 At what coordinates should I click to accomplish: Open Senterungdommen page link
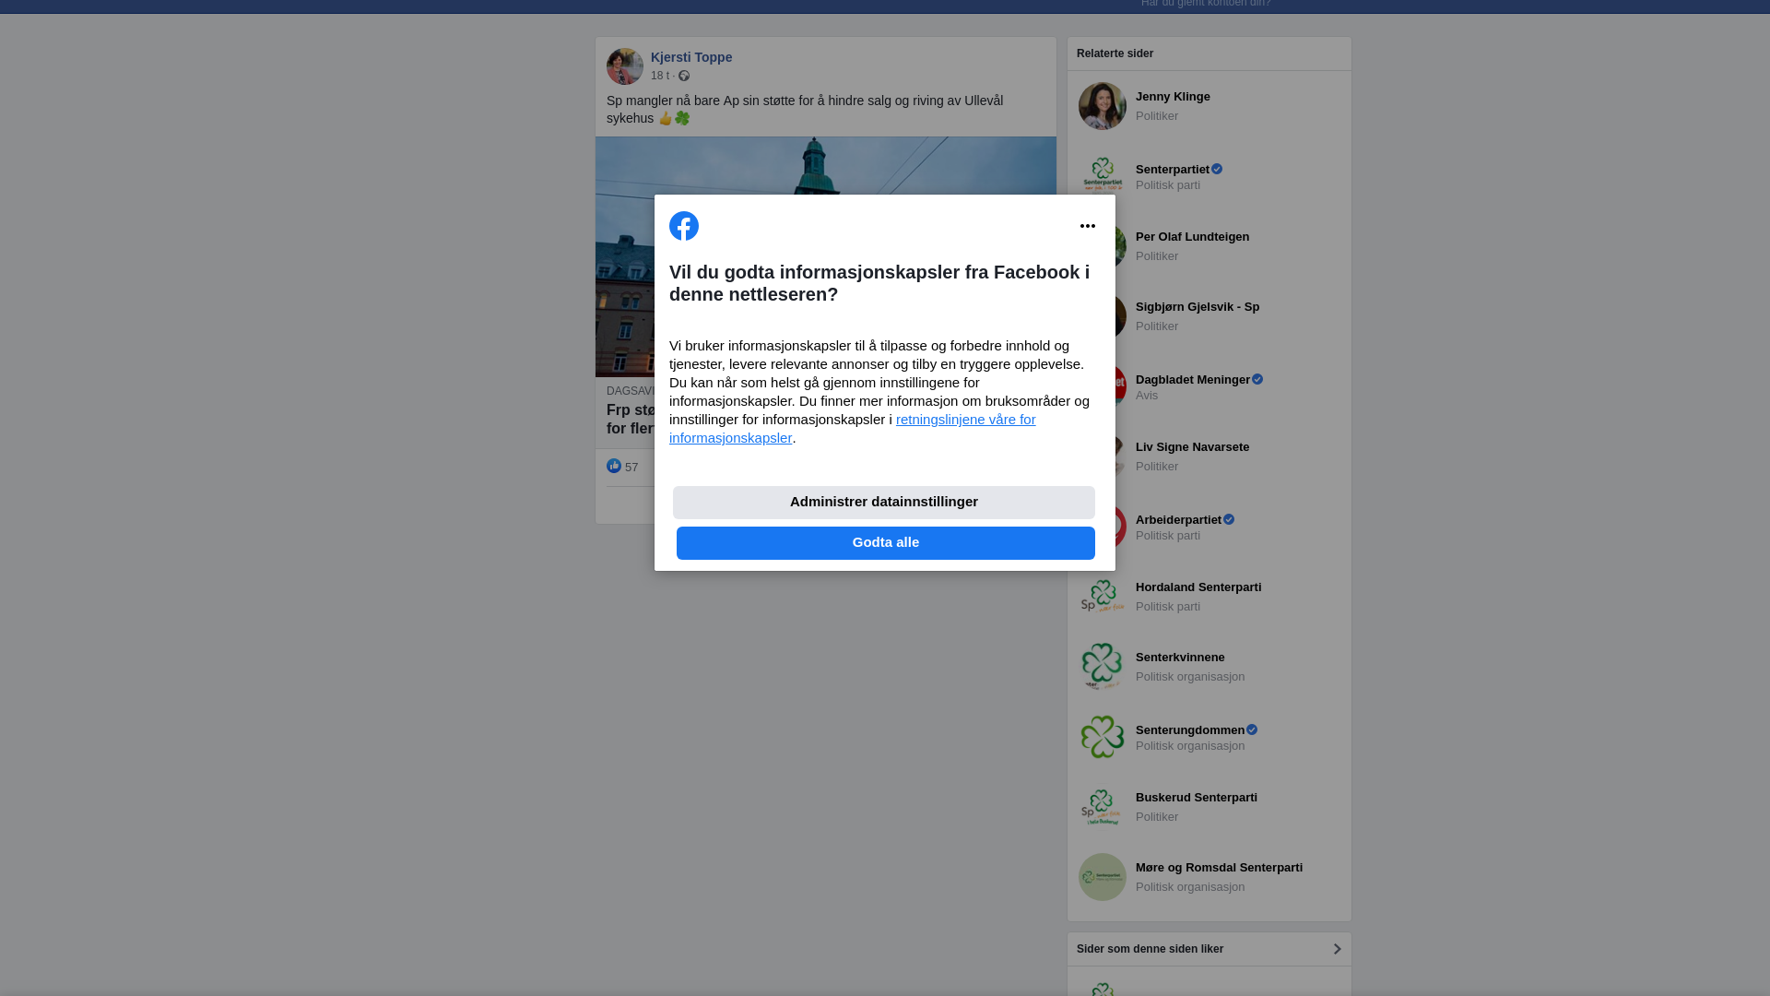click(1190, 729)
